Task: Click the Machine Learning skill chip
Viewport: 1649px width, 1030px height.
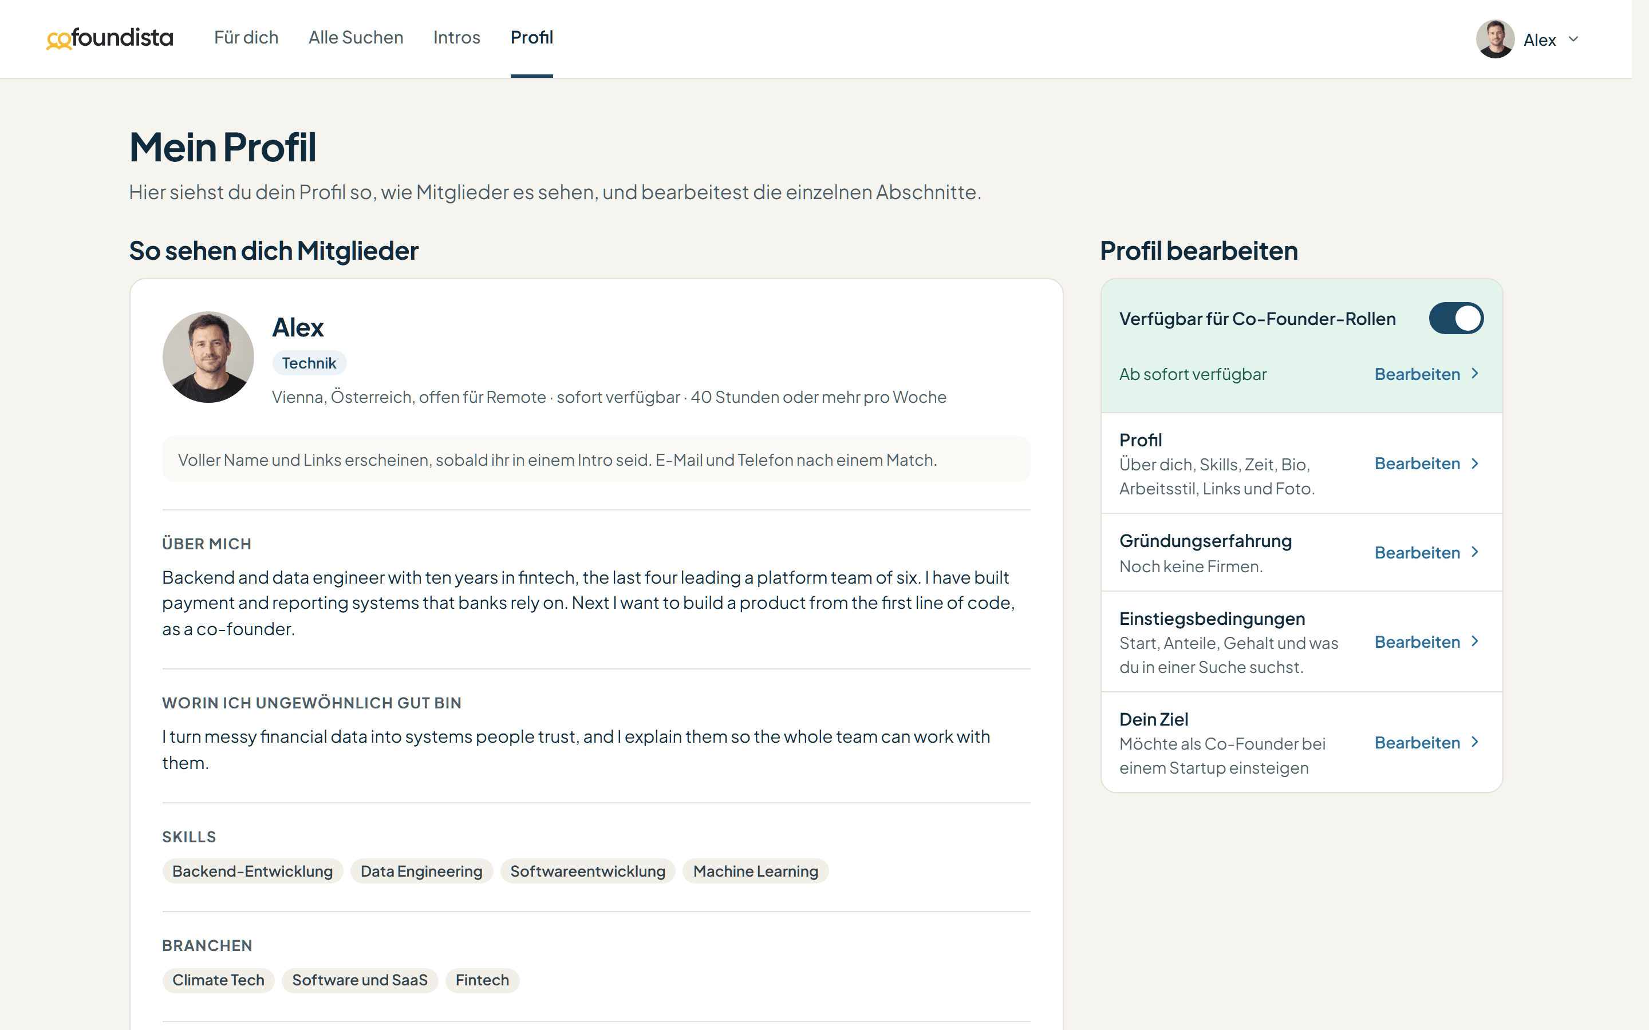Action: pos(755,871)
